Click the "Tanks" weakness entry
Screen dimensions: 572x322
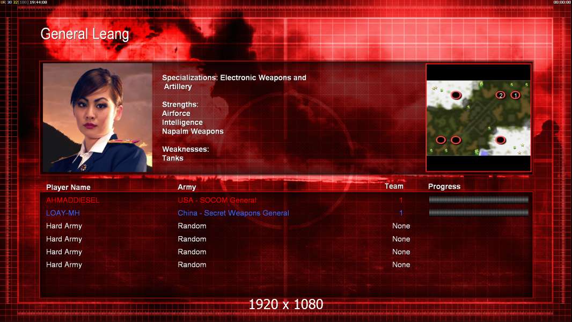pyautogui.click(x=173, y=158)
